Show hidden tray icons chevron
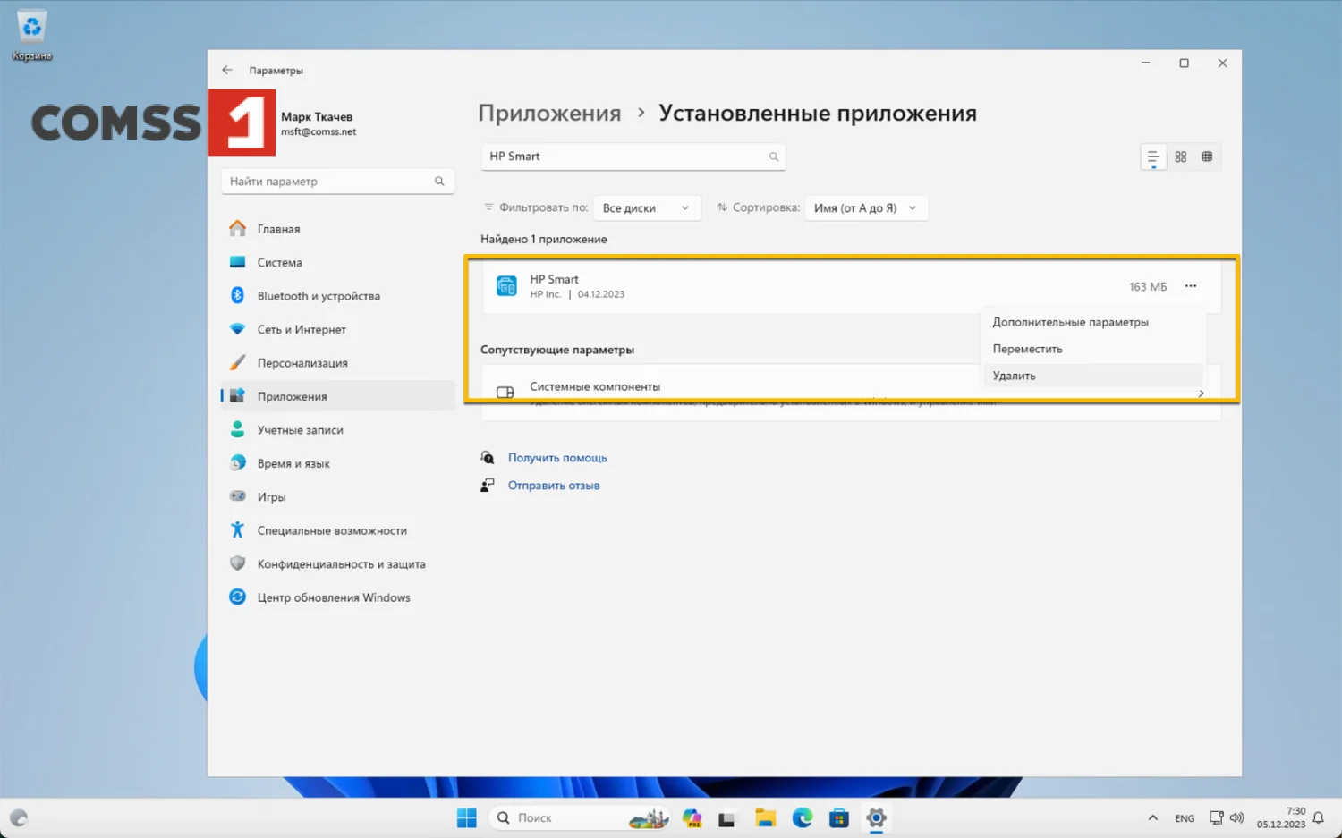The width and height of the screenshot is (1342, 838). (x=1152, y=818)
